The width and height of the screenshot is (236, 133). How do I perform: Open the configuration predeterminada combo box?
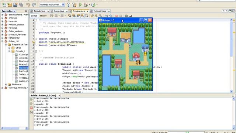[x=52, y=5]
